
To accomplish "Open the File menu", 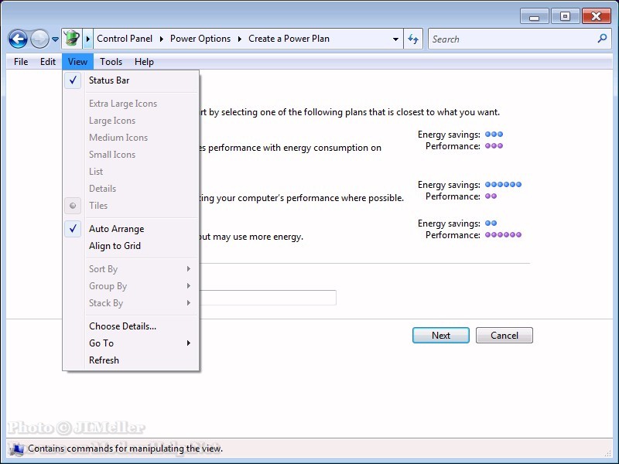I will [21, 62].
